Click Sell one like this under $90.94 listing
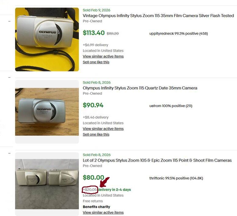Screen dimensions: 237x216 [x=96, y=134]
